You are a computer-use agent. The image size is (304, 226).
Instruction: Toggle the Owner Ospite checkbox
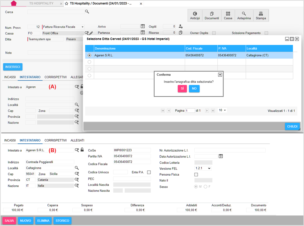tap(214, 33)
